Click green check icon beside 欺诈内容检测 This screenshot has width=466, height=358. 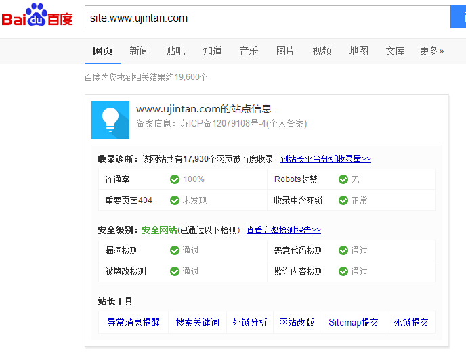[343, 271]
